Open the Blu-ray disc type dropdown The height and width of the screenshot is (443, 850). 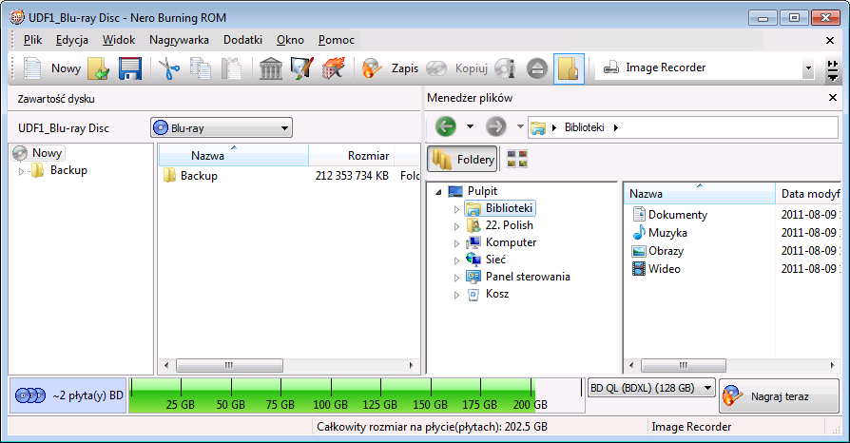click(222, 128)
